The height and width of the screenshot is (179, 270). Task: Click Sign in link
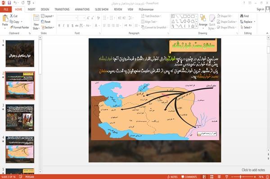coord(260,9)
